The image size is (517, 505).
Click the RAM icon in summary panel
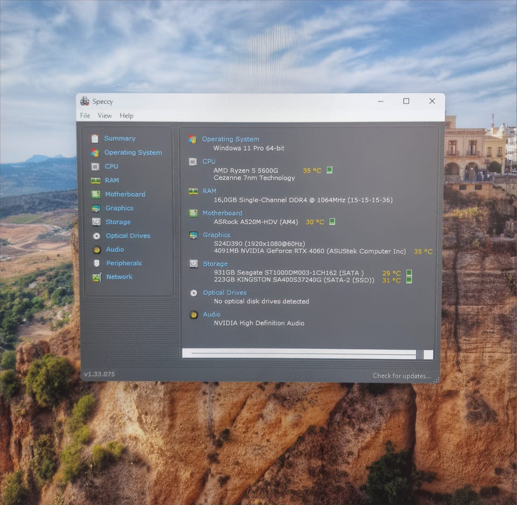pyautogui.click(x=193, y=192)
